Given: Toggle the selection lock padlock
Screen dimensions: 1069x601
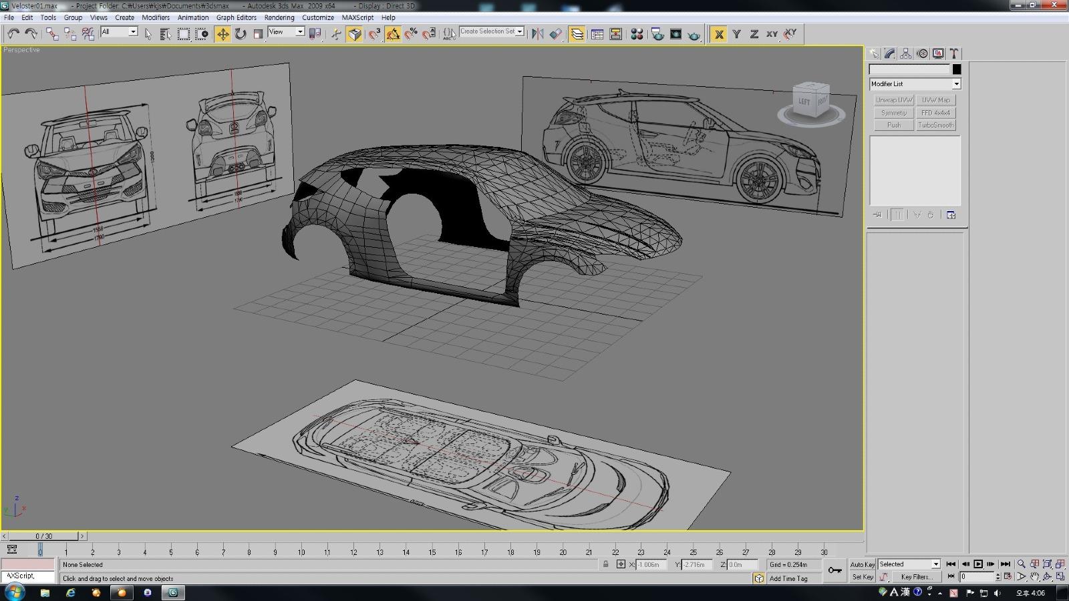Looking at the screenshot, I should (606, 564).
